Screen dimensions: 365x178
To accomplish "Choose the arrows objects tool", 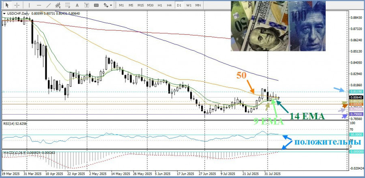I will [x=106, y=5].
